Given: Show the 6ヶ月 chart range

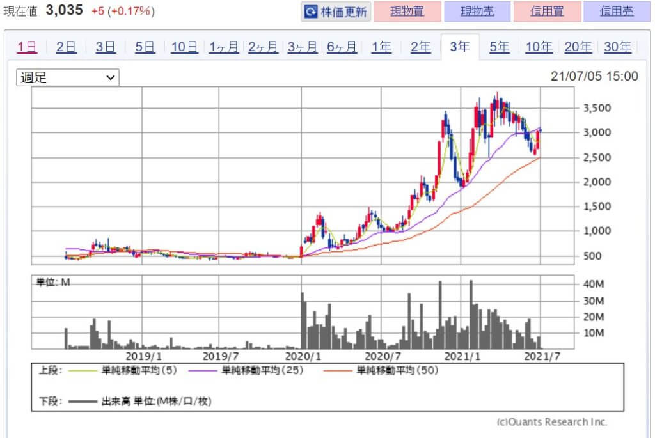Looking at the screenshot, I should pyautogui.click(x=342, y=47).
